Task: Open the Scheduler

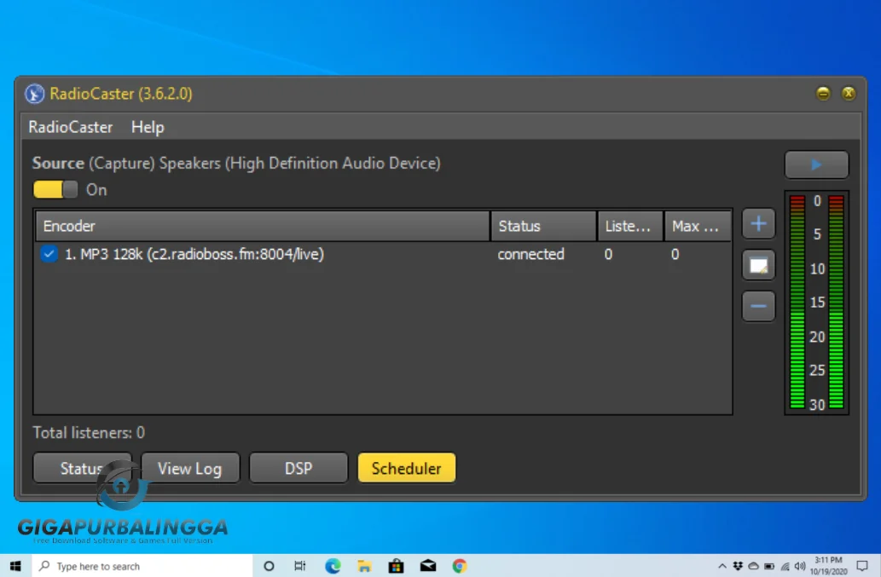Action: (x=406, y=468)
